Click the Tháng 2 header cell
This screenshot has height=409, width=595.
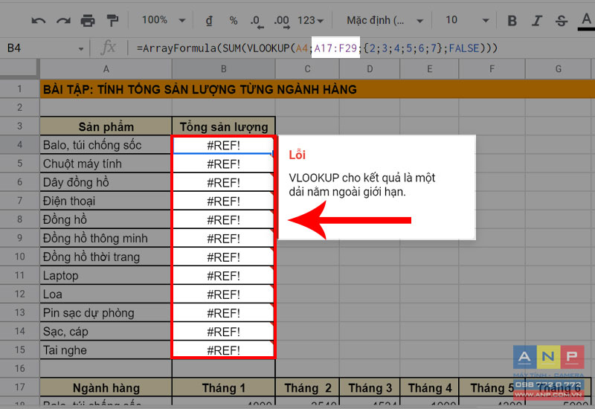click(x=307, y=387)
